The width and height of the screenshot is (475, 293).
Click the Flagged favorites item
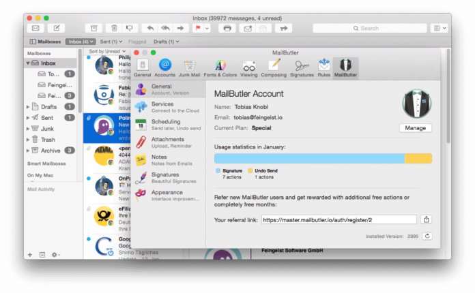pos(137,42)
